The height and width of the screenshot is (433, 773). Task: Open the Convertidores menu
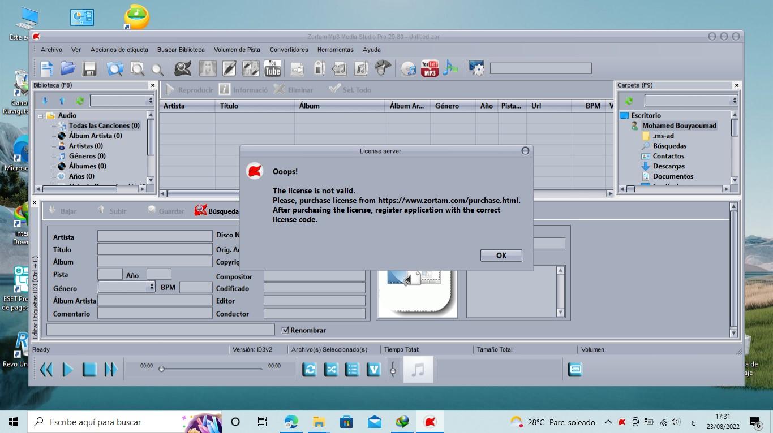click(289, 50)
